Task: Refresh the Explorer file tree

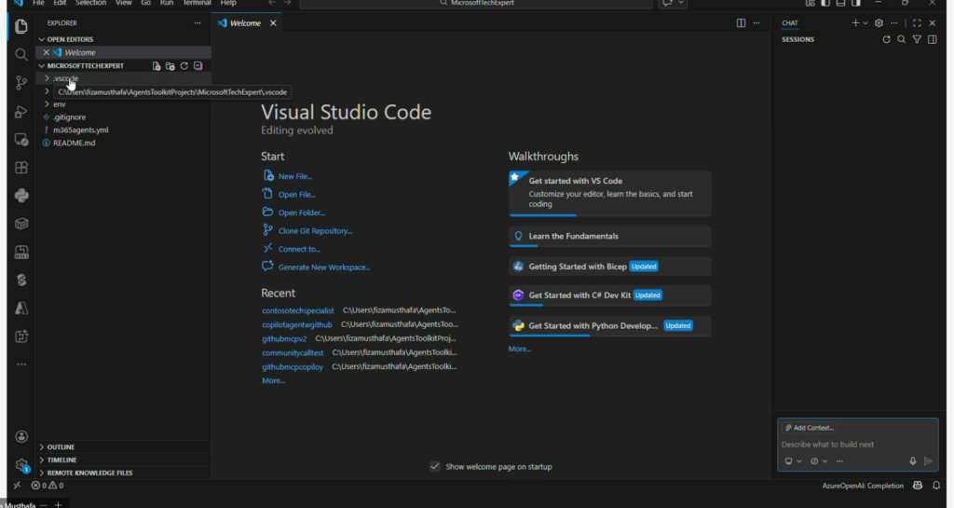Action: click(184, 66)
